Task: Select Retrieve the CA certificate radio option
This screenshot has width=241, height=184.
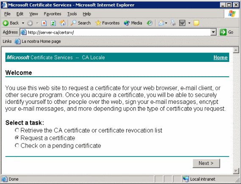Action: pos(17,130)
